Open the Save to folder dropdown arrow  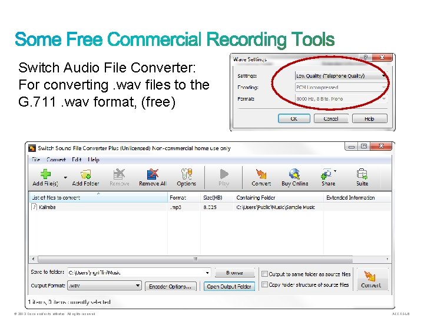(x=207, y=273)
